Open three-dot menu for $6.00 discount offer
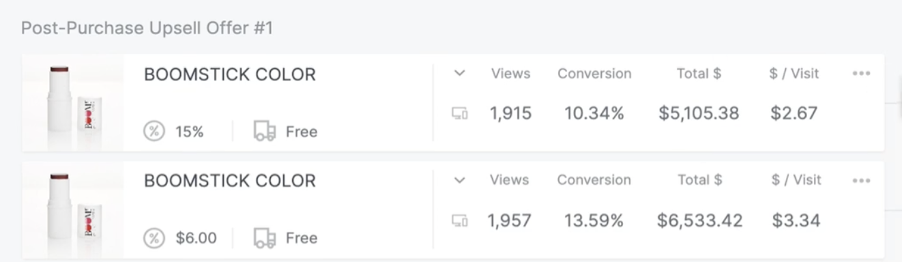 [861, 181]
